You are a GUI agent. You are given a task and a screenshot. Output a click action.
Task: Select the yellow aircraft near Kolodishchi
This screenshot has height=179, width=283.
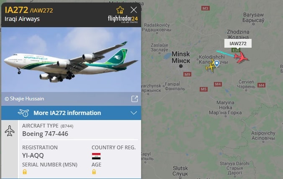(x=210, y=66)
